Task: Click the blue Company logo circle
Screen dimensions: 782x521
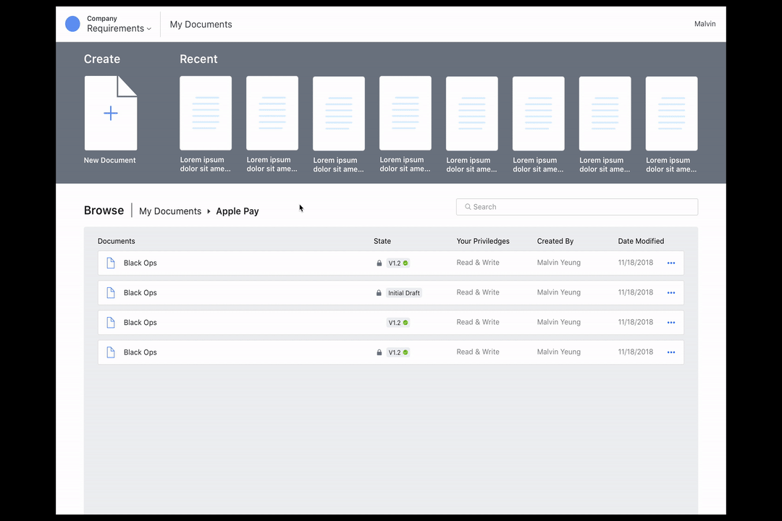Action: coord(73,24)
